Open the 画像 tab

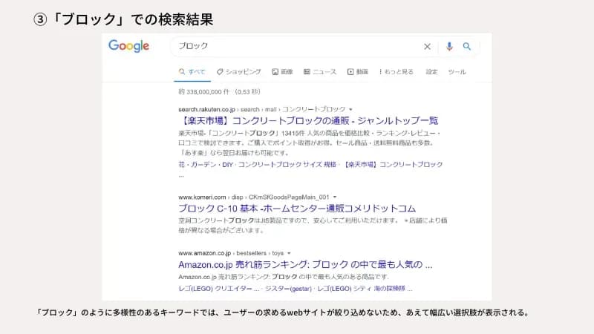[x=282, y=71]
